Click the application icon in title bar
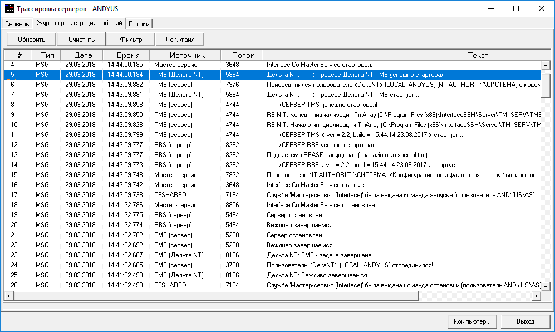Image resolution: width=555 pixels, height=332 pixels. [8, 8]
